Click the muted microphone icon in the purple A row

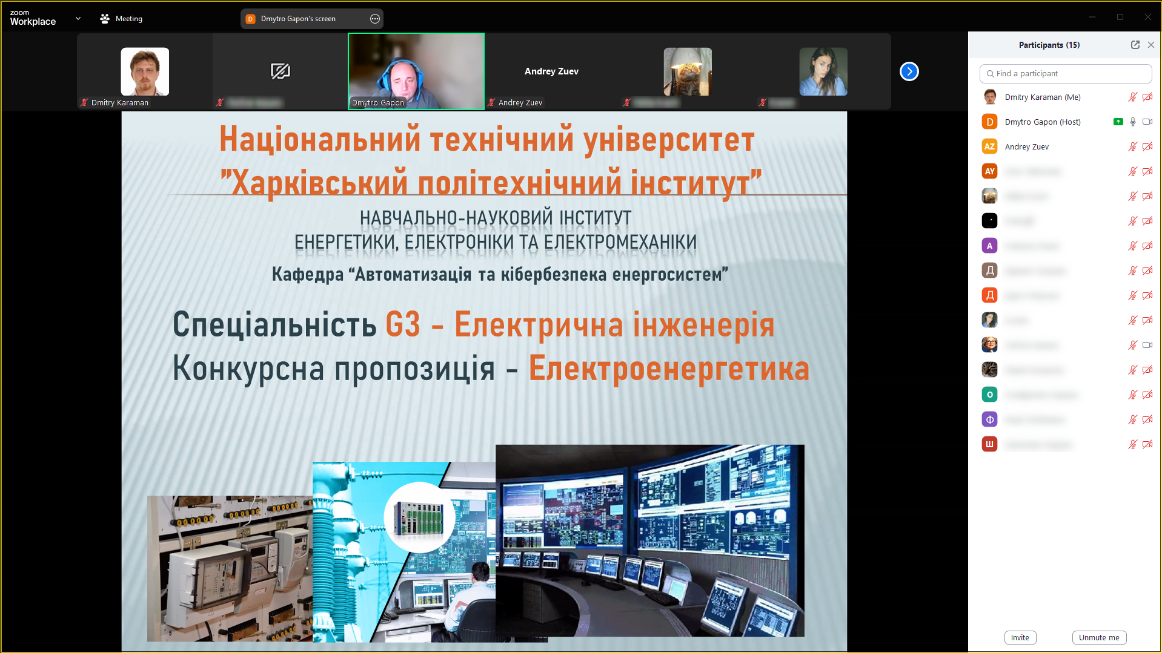1132,246
